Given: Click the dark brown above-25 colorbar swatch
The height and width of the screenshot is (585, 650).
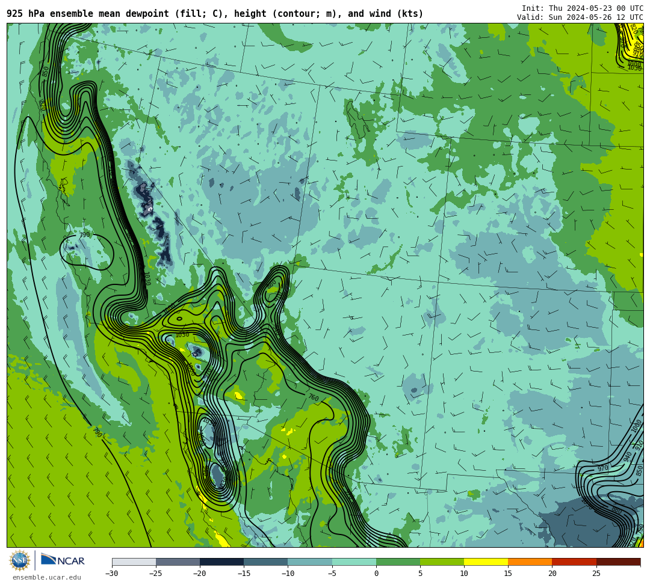Looking at the screenshot, I should pyautogui.click(x=619, y=562).
